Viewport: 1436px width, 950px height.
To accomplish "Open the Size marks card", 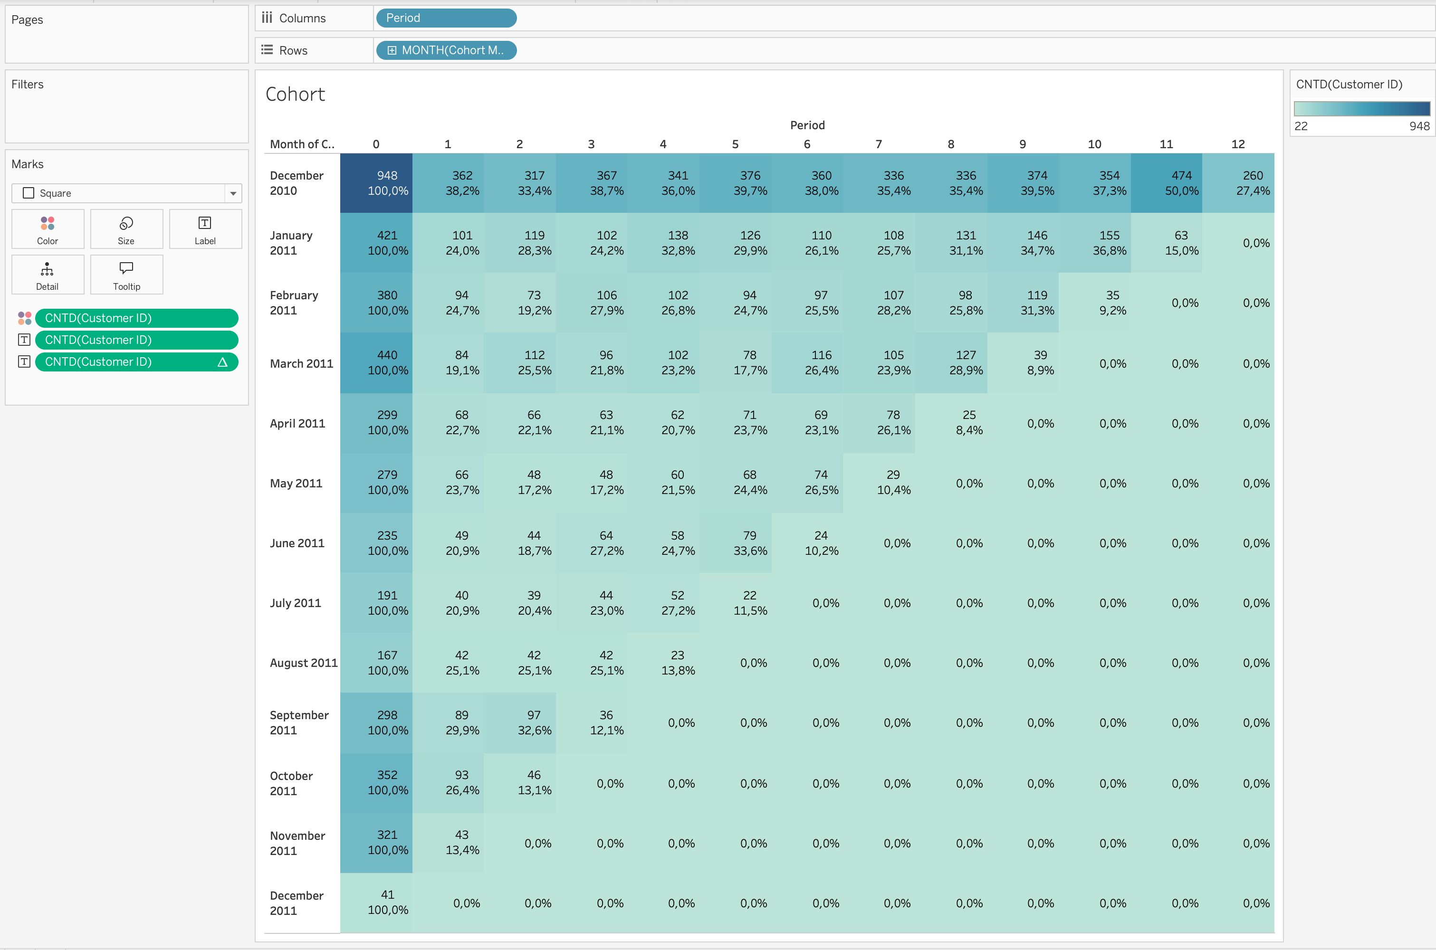I will 126,229.
